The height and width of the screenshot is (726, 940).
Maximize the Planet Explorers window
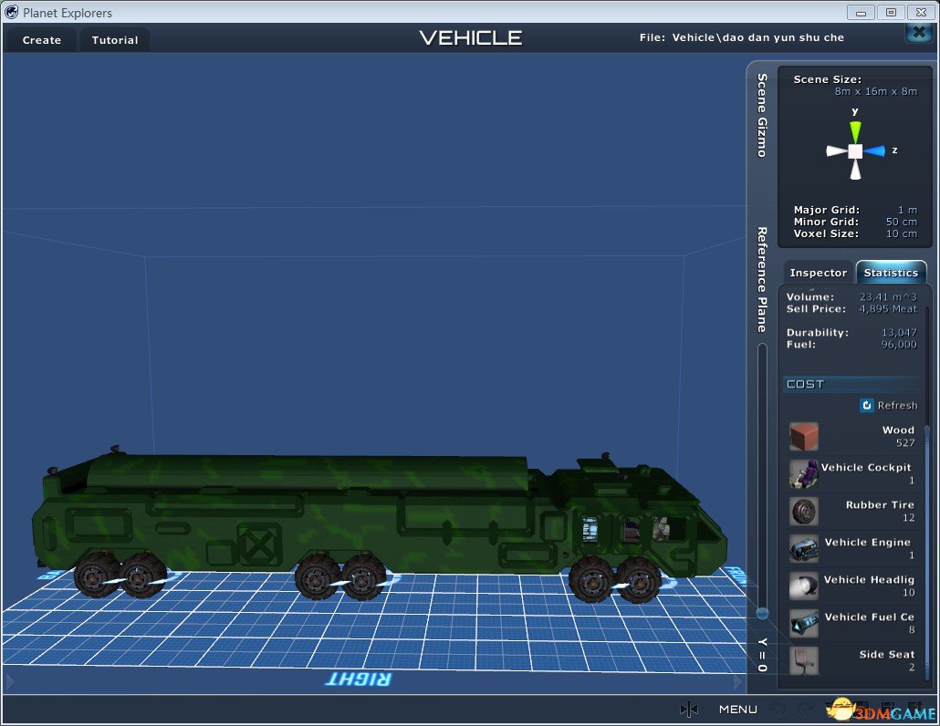(x=891, y=12)
